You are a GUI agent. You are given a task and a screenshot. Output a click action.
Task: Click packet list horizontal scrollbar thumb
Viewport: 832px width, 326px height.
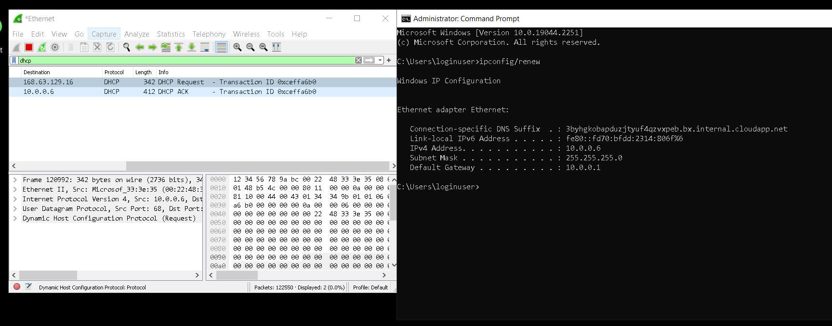click(258, 166)
